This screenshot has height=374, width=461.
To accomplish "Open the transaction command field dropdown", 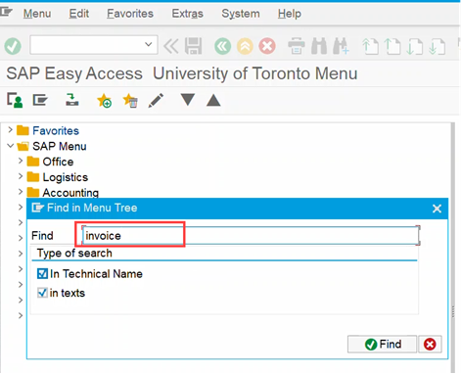I will [149, 44].
